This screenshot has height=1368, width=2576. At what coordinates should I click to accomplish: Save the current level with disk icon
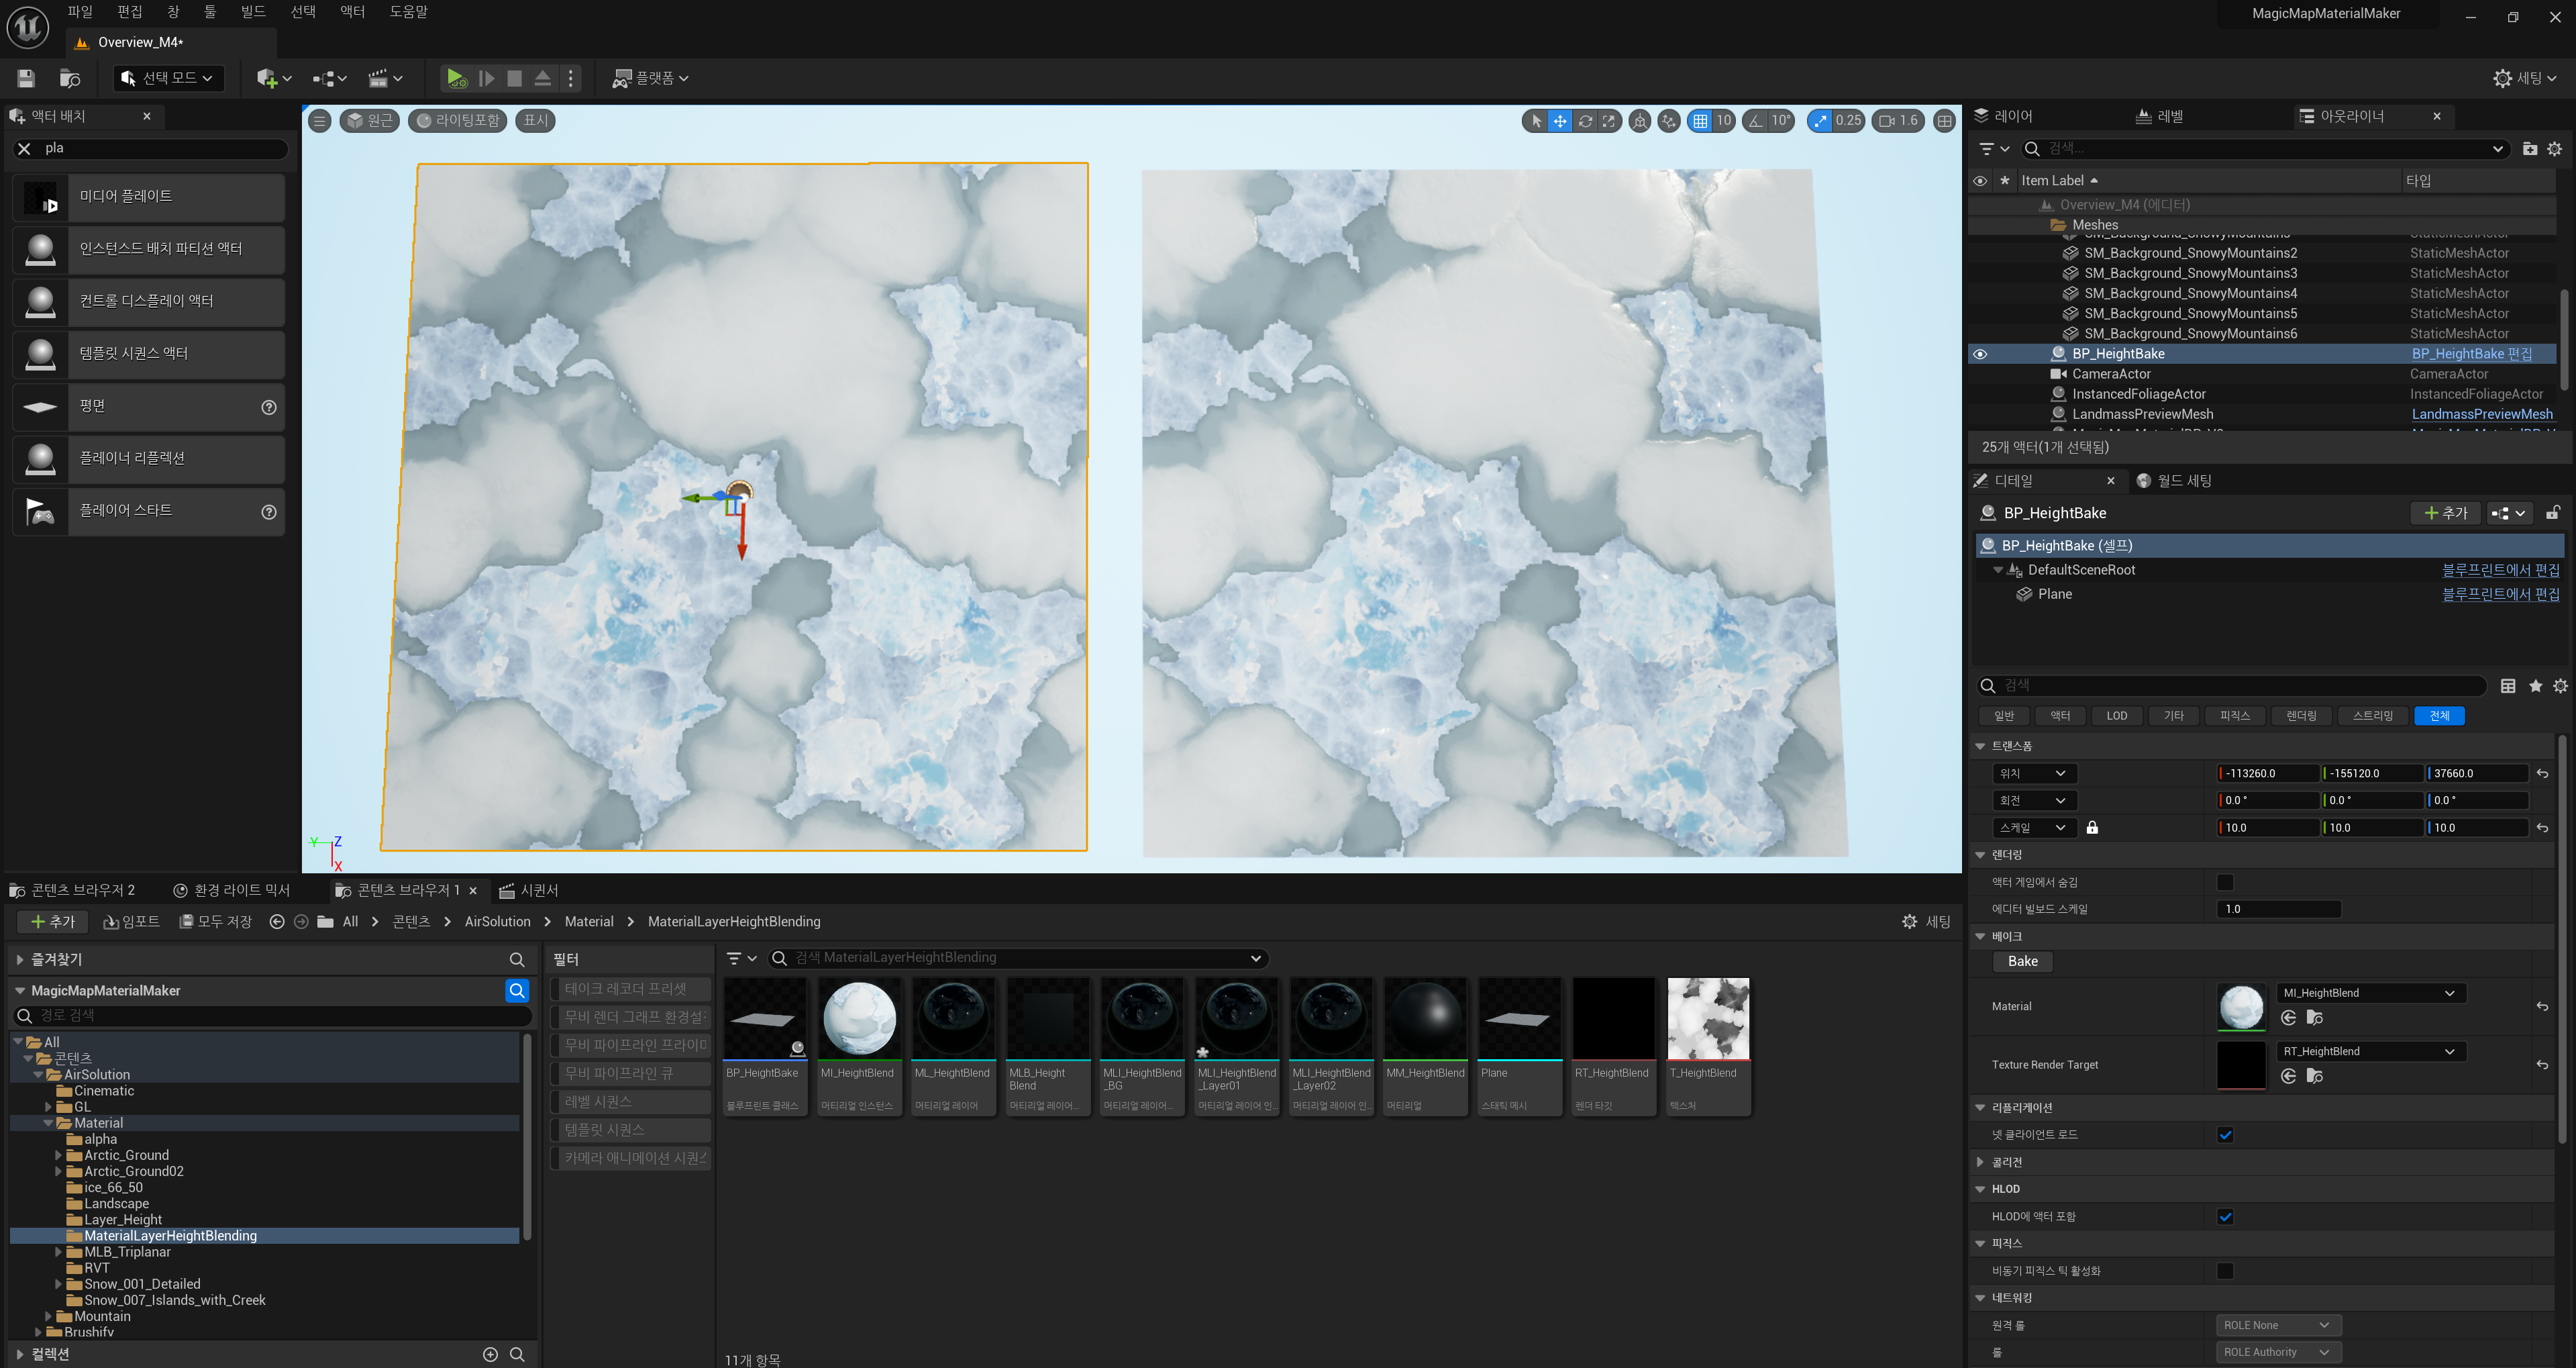pos(27,78)
